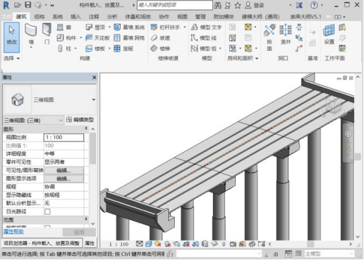Image resolution: width=364 pixels, height=260 pixels.
Task: Click the Component (构件) tool
Action: coord(66,38)
